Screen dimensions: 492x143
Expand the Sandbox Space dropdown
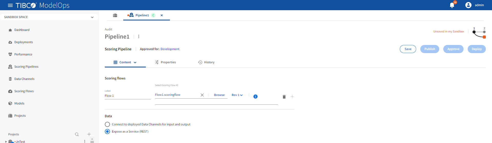(x=92, y=17)
